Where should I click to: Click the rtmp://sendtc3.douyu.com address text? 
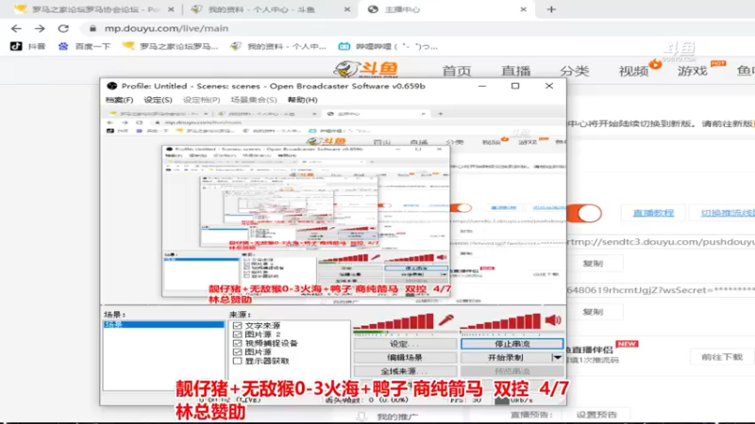662,242
